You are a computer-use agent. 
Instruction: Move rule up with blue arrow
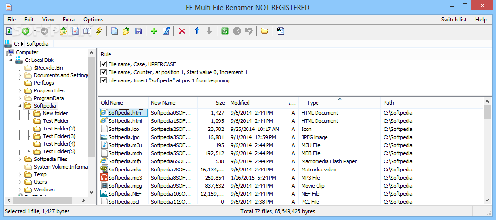coord(198,31)
